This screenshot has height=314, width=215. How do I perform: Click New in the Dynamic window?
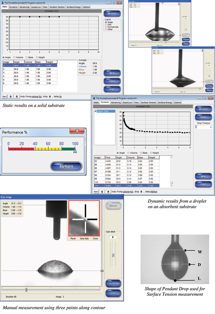[204, 176]
